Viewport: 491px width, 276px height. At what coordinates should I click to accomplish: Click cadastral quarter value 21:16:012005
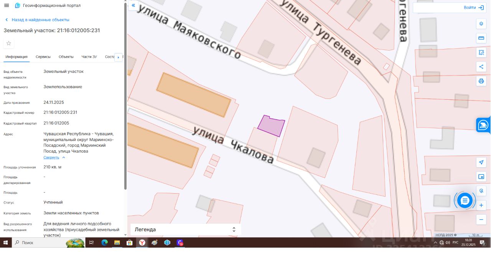tap(56, 123)
